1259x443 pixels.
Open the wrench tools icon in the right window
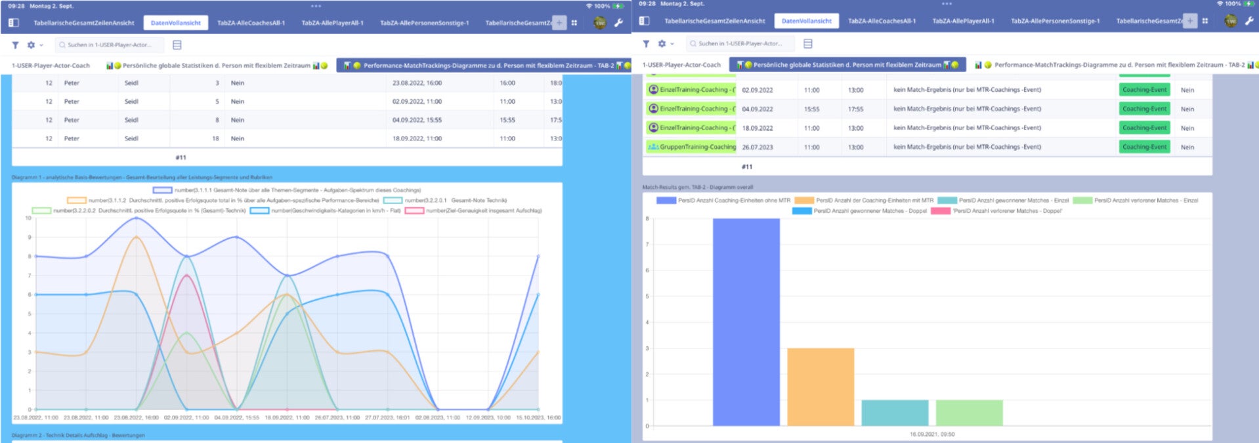1249,21
